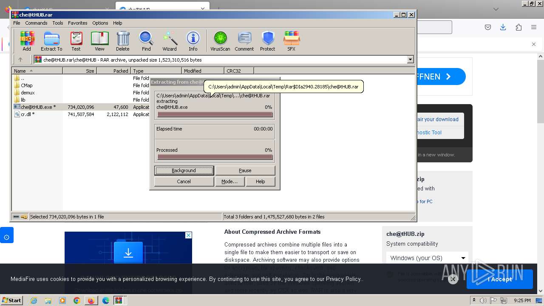Open the Help menu
544x306 pixels.
[x=118, y=23]
